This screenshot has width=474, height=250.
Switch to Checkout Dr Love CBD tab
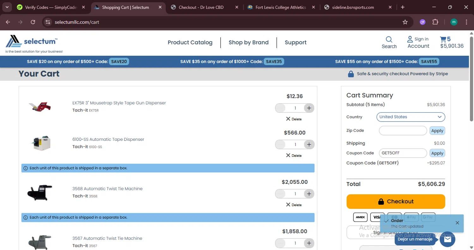[205, 7]
